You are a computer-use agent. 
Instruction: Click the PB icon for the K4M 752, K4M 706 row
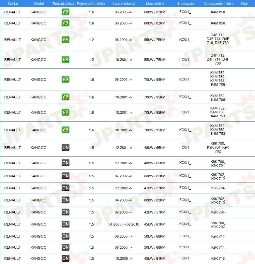point(65,97)
